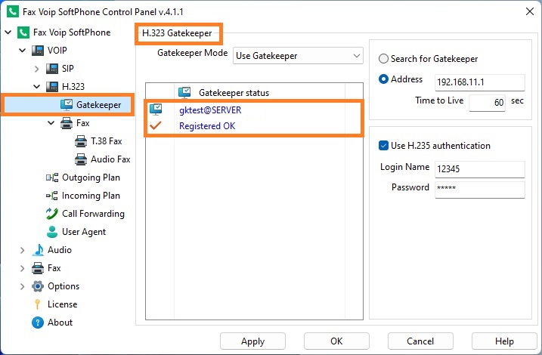Open Call Forwarding green phone icon
The image size is (542, 355).
click(52, 214)
